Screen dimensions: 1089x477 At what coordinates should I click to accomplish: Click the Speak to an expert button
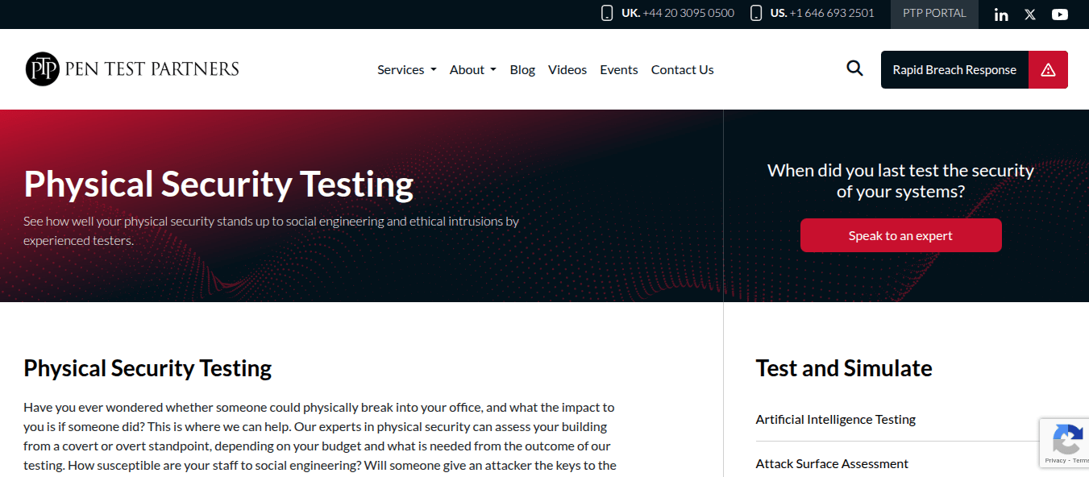tap(901, 235)
